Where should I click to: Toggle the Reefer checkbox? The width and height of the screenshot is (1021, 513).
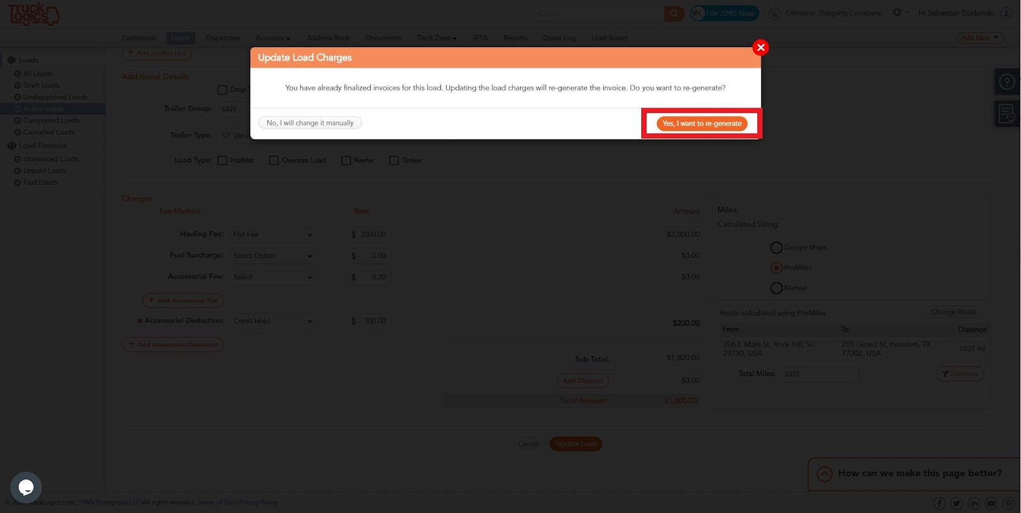pyautogui.click(x=346, y=161)
